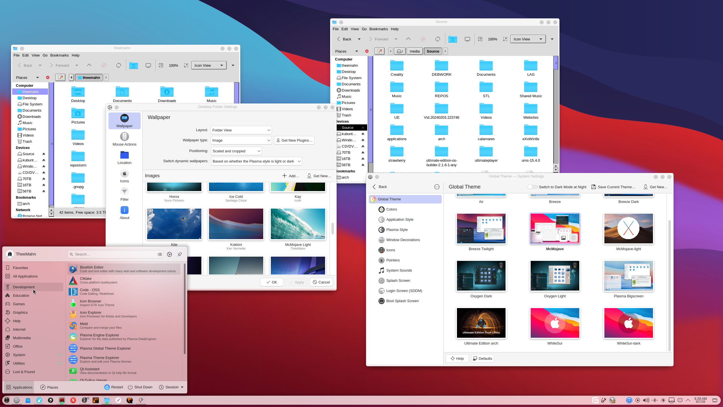
Task: Open Bookmarks menu in Source window
Action: pos(378,29)
